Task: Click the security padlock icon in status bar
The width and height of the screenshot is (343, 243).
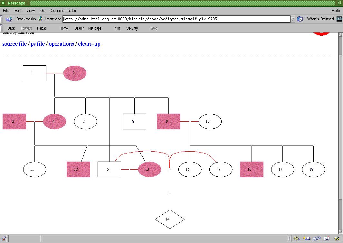Action: 4,238
